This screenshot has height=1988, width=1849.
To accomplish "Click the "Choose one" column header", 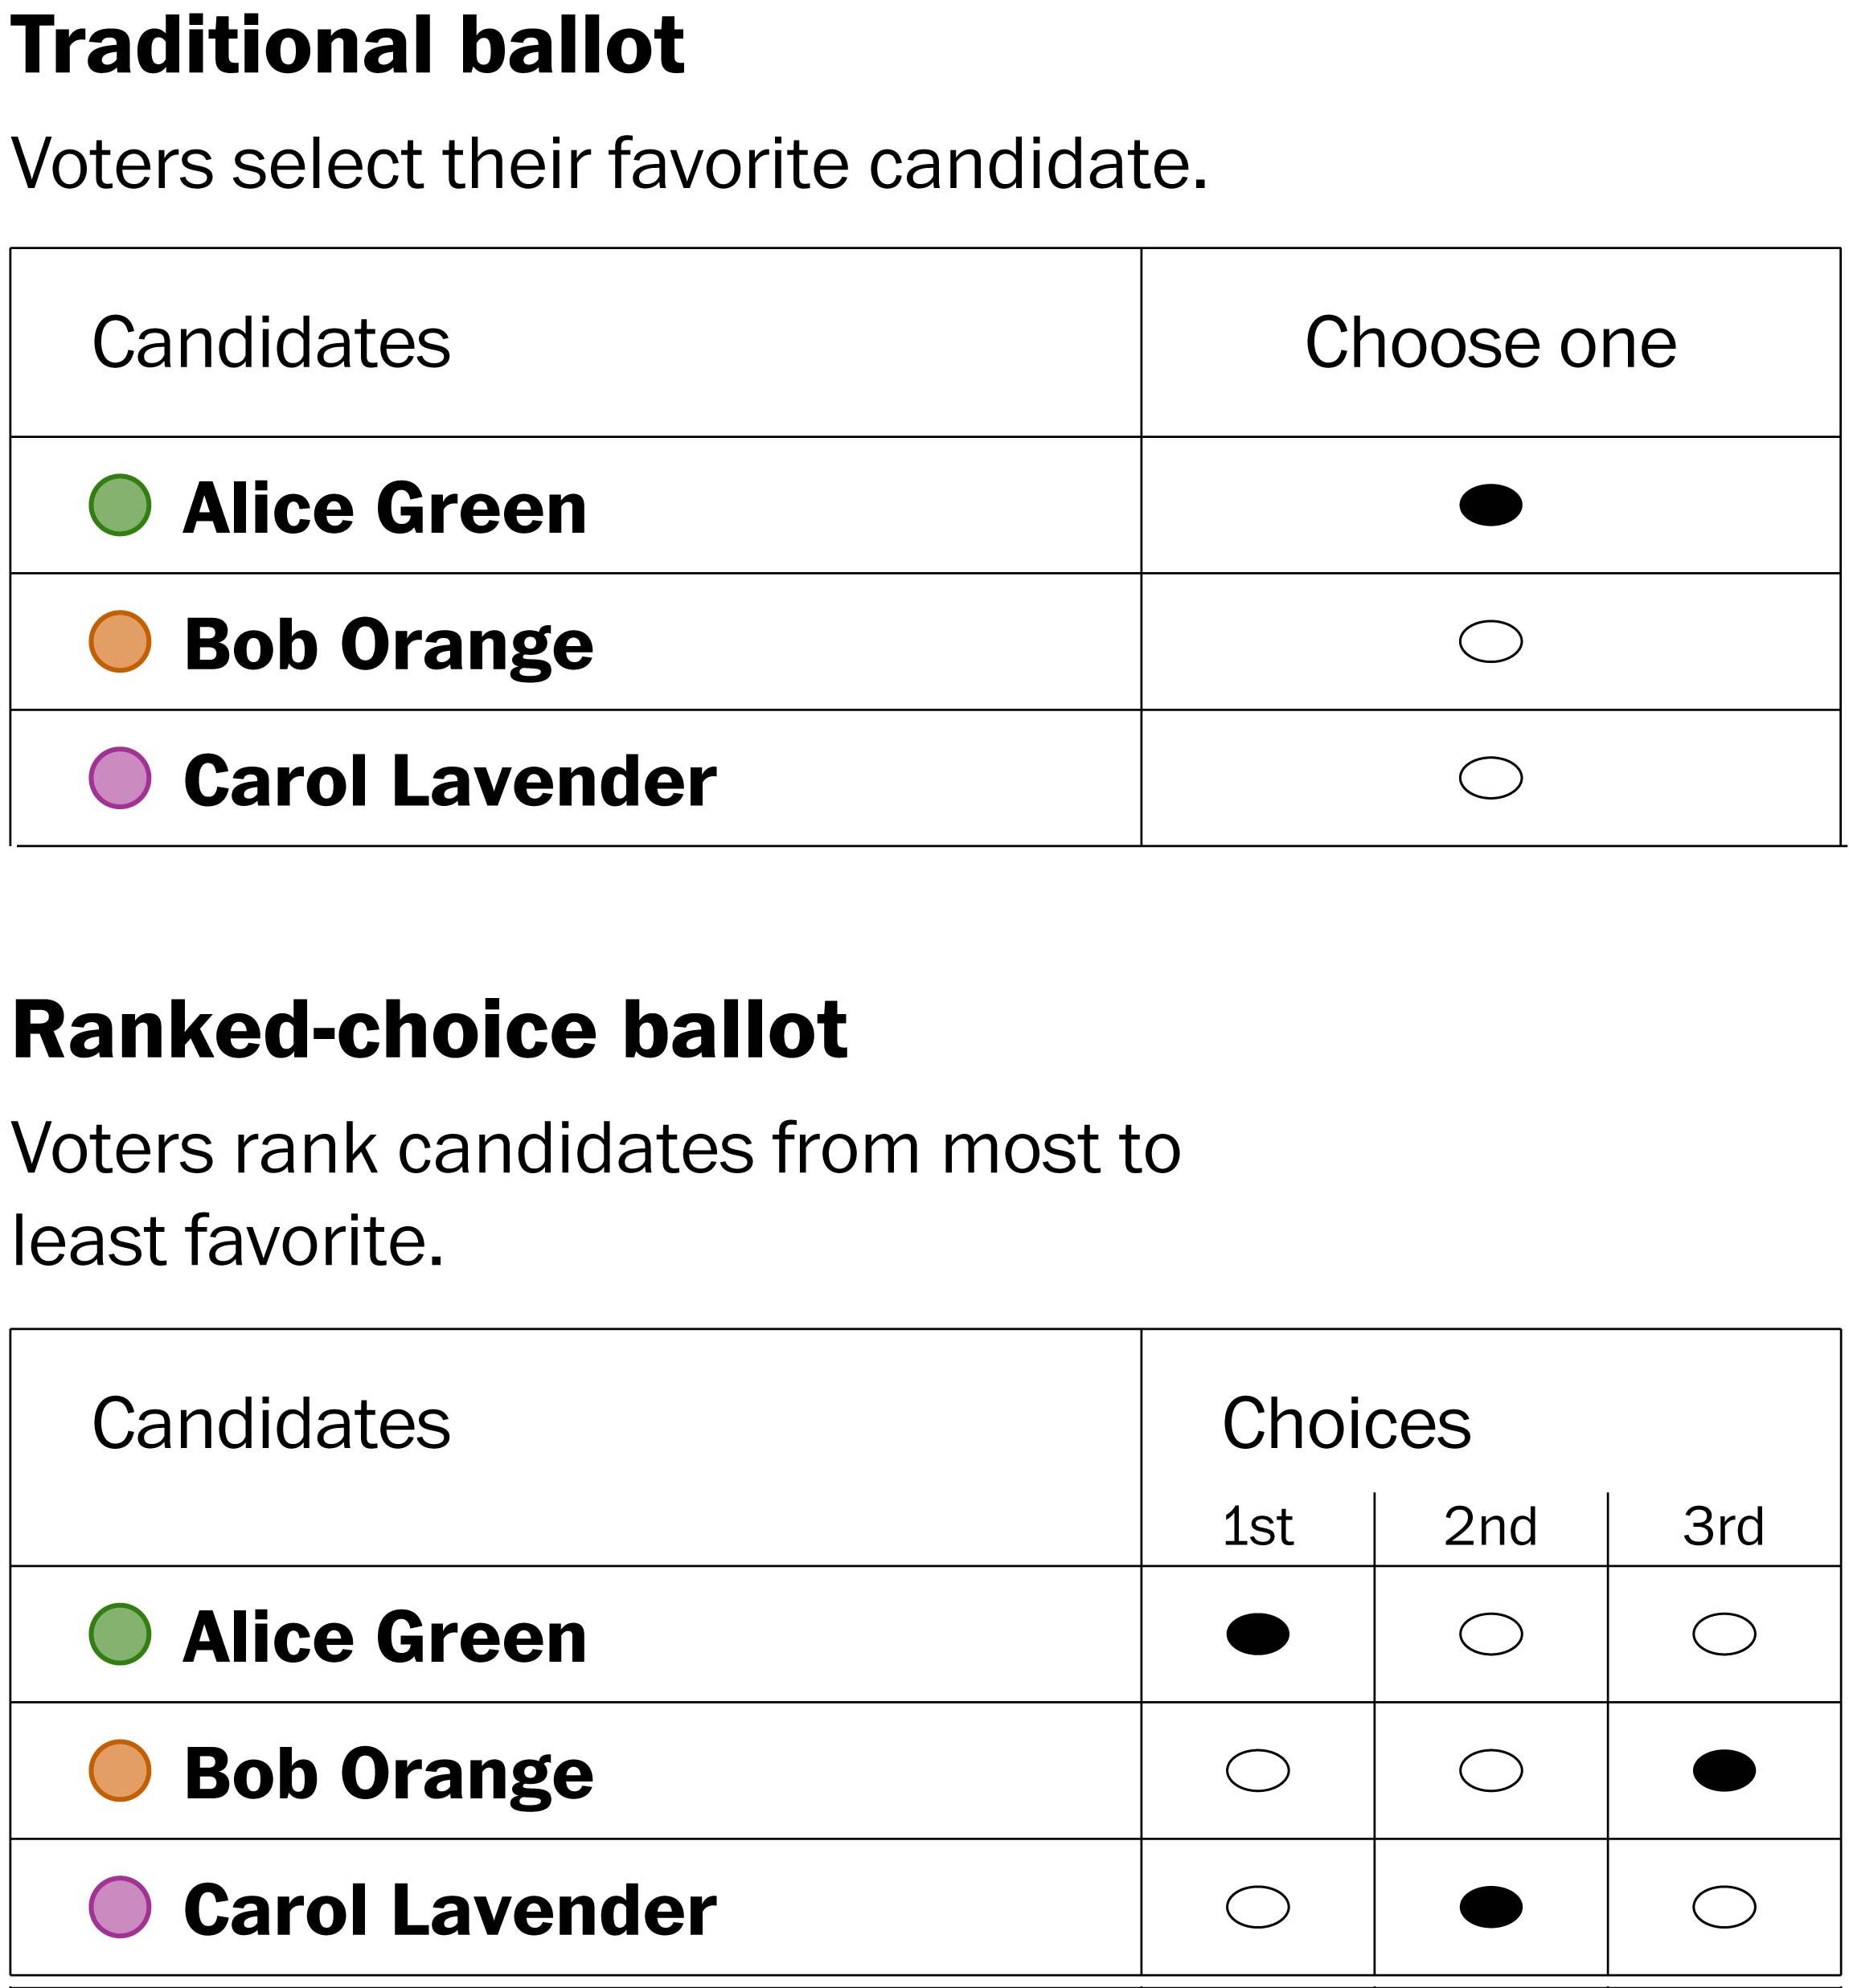I will click(x=1490, y=343).
